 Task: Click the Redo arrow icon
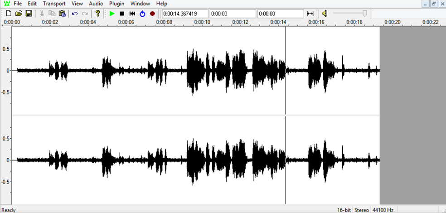pos(84,13)
